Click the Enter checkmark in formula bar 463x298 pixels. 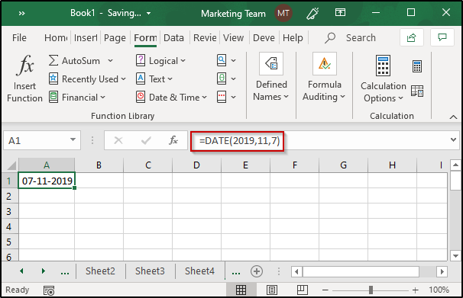[x=146, y=140]
